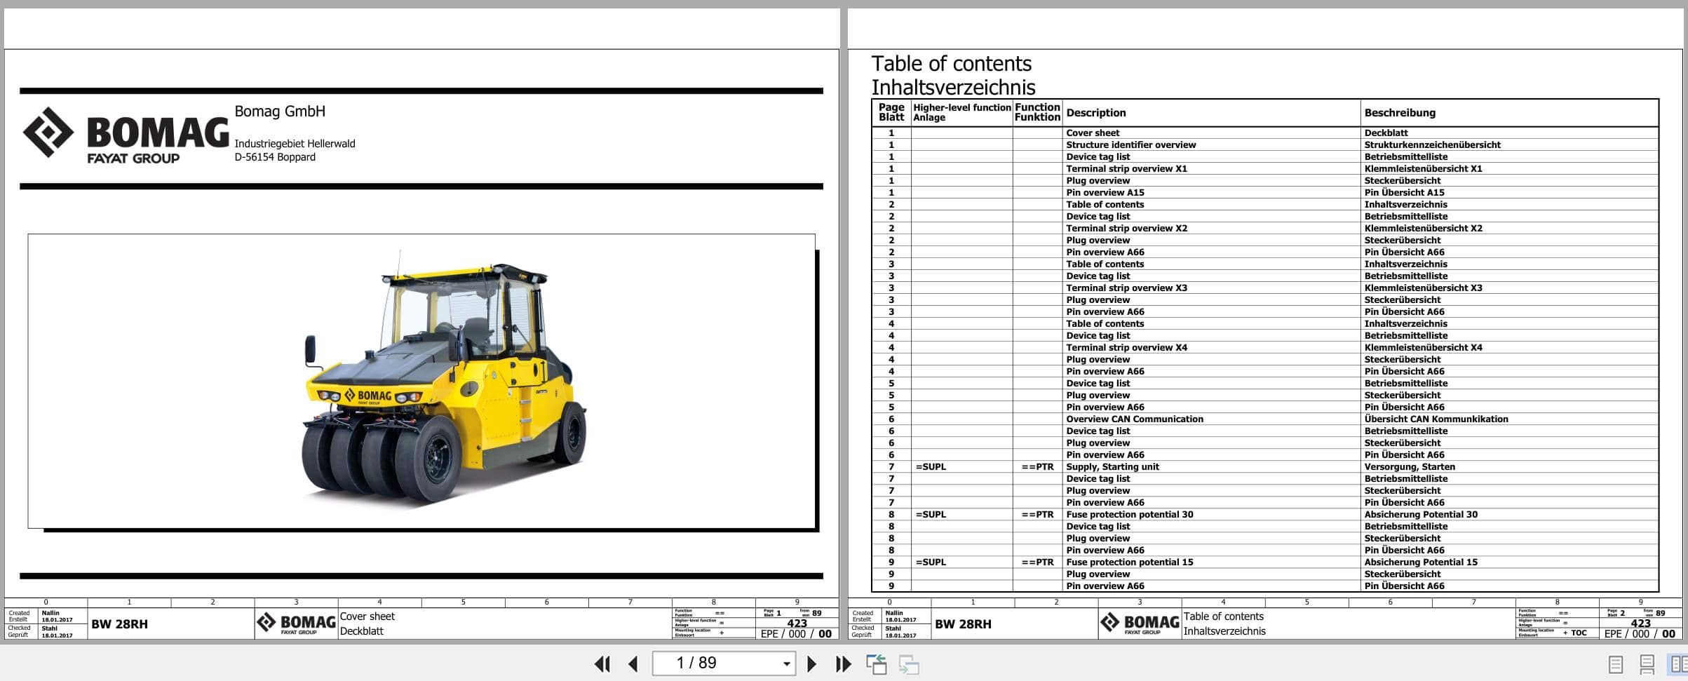This screenshot has height=681, width=1688.
Task: Click the 'Cover sheet' row in table of contents
Action: 1264,133
